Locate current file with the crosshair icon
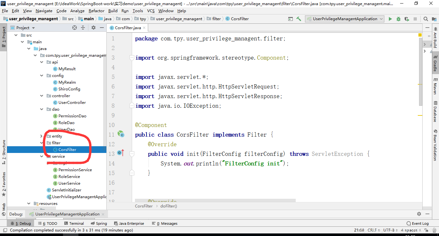Image resolution: width=439 pixels, height=236 pixels. point(75,28)
